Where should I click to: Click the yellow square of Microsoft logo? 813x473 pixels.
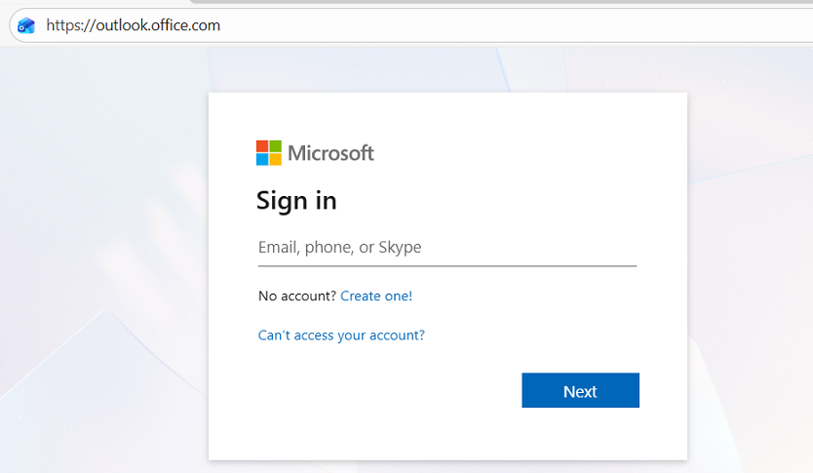pyautogui.click(x=275, y=159)
